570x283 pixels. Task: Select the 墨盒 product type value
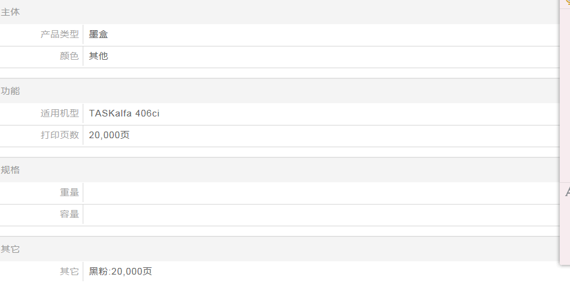click(x=98, y=35)
